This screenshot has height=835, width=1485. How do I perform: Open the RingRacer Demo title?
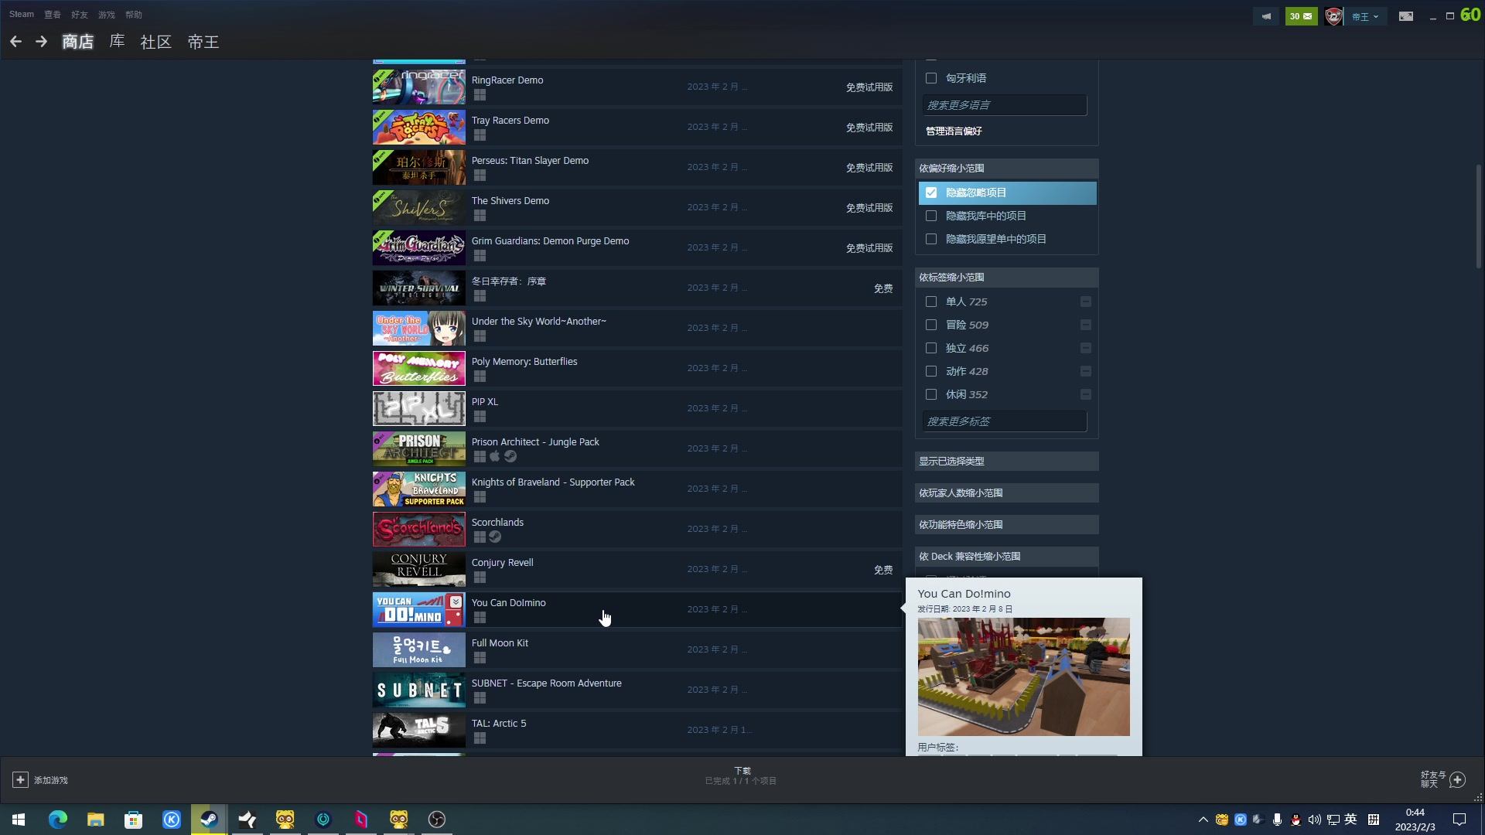pos(507,80)
